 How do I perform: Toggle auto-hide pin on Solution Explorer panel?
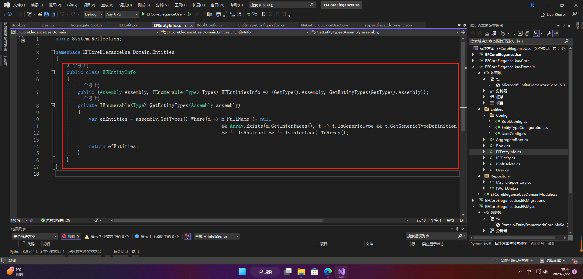(564, 26)
